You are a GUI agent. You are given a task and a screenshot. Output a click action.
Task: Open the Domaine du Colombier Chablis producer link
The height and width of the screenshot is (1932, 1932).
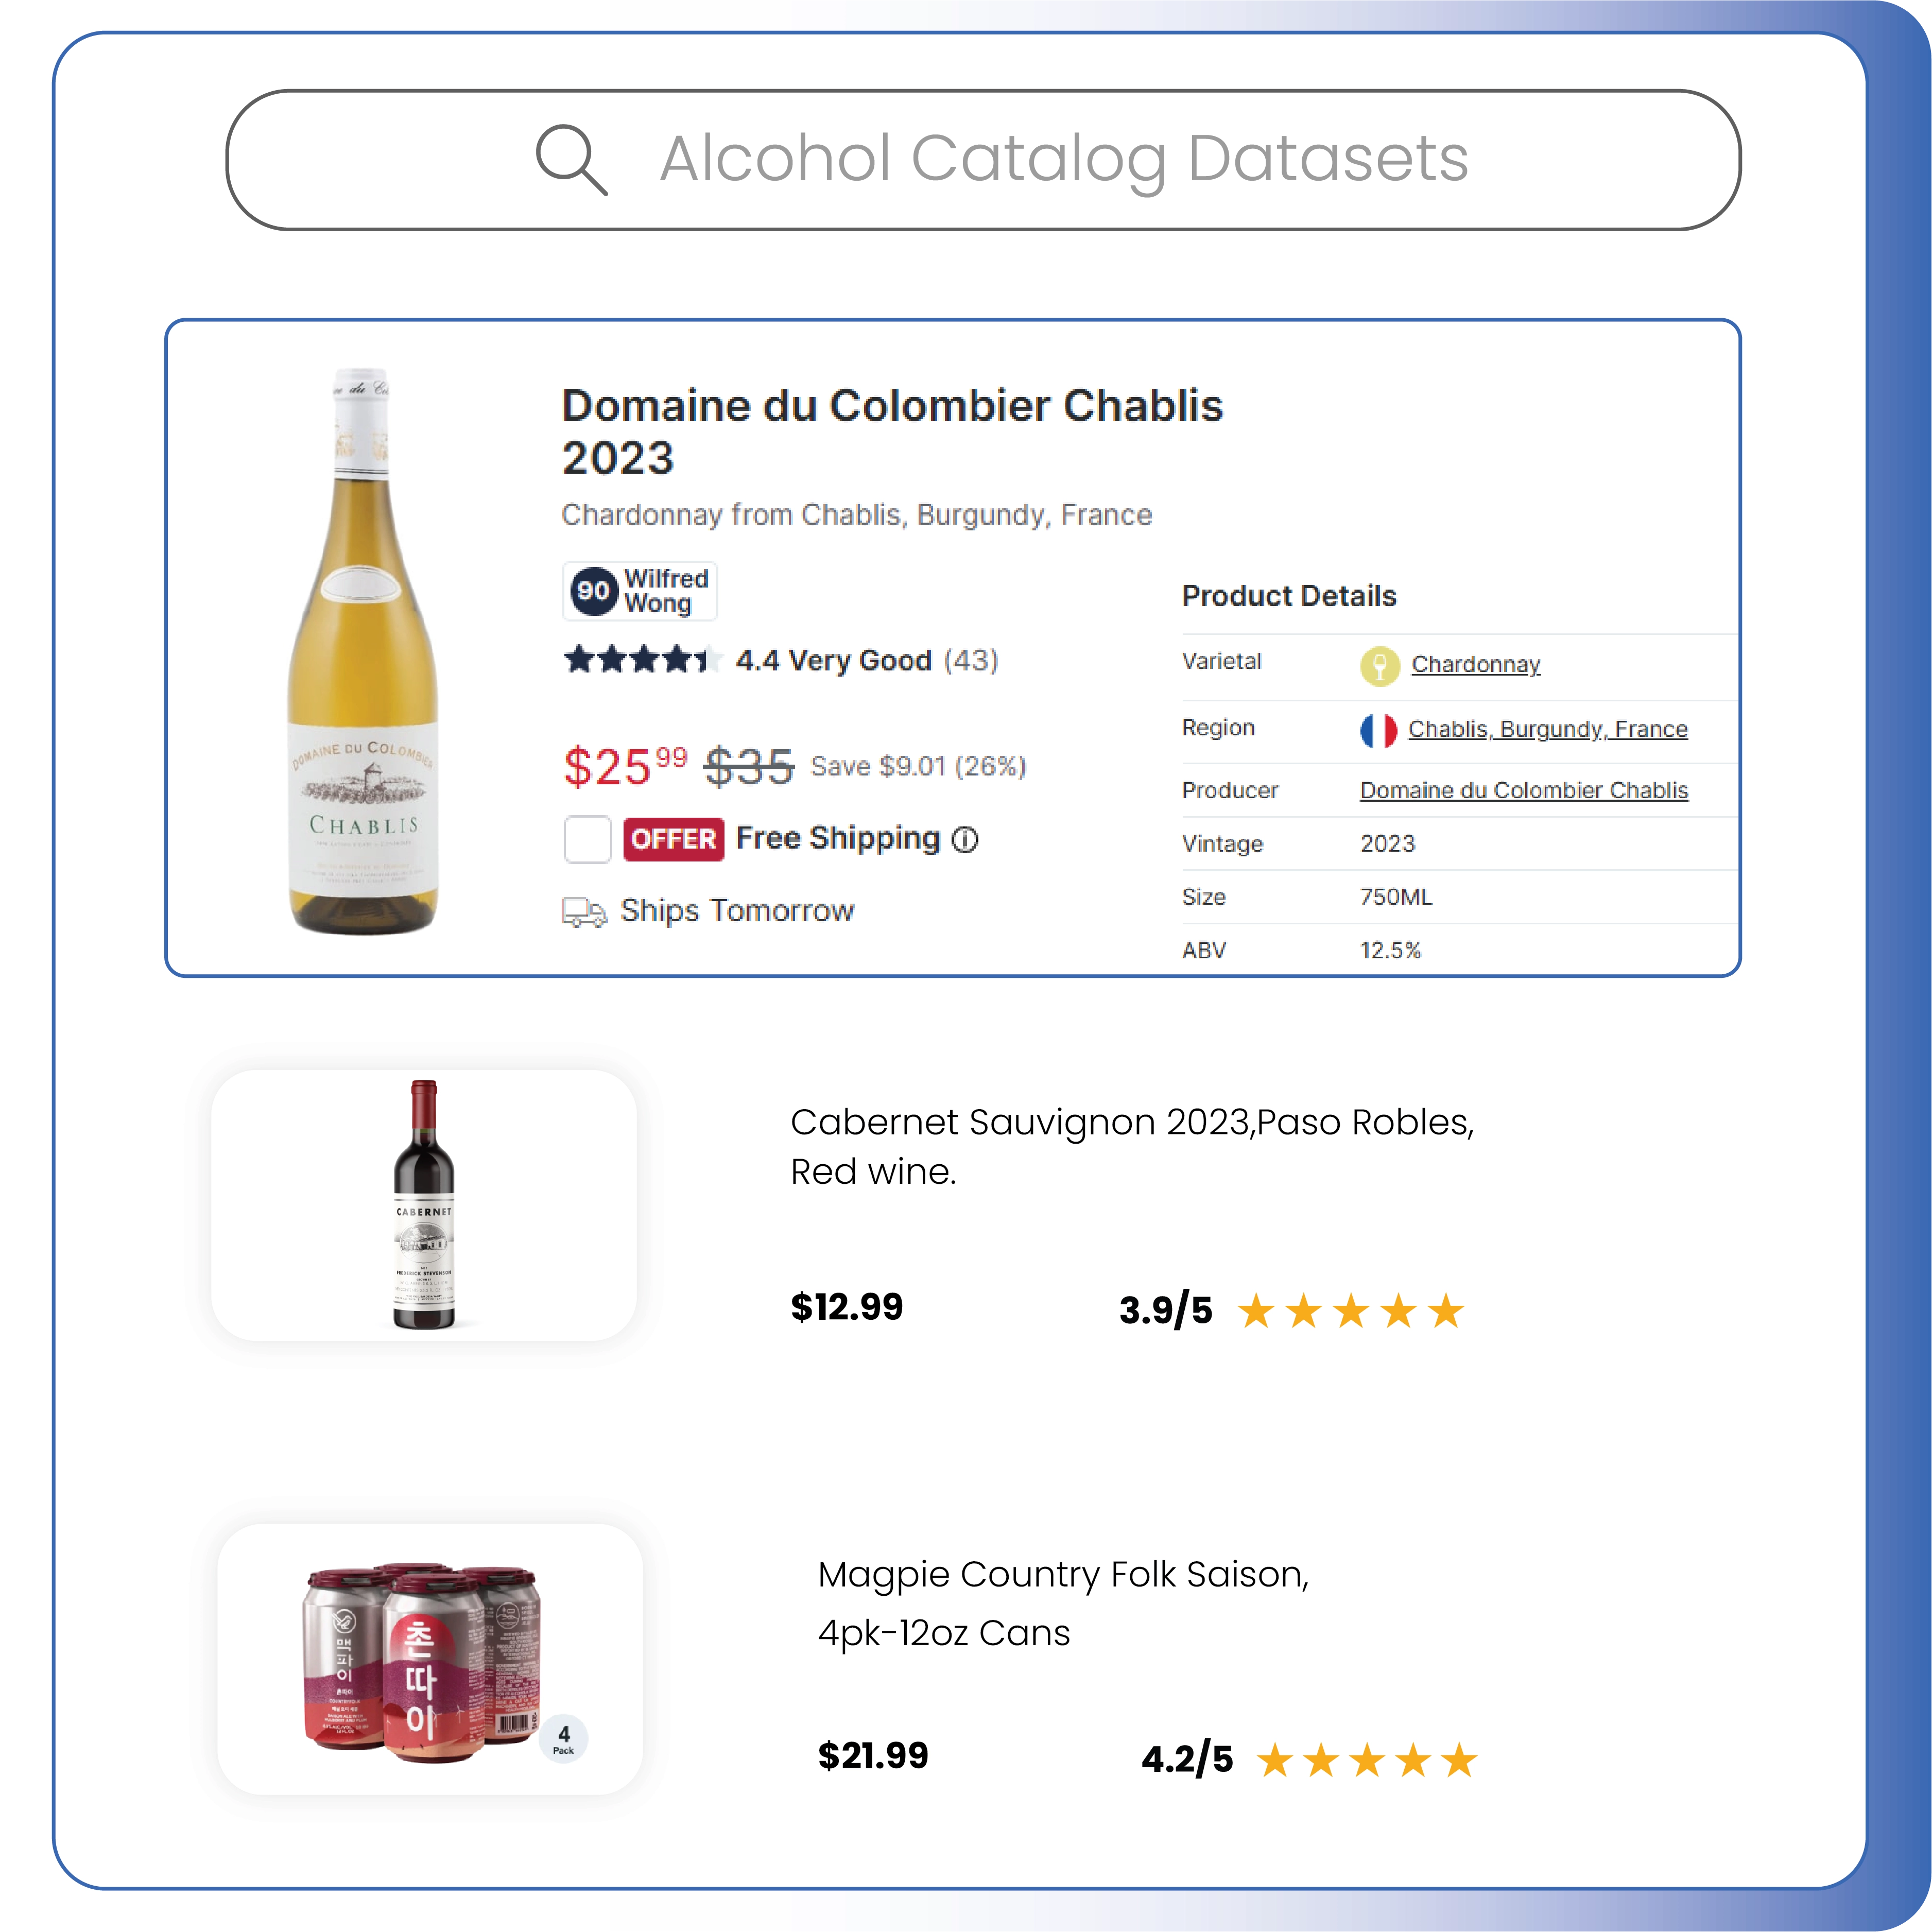point(1524,790)
